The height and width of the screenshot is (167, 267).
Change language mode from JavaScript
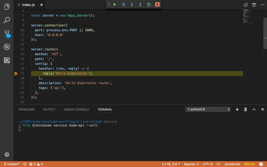tap(232, 164)
